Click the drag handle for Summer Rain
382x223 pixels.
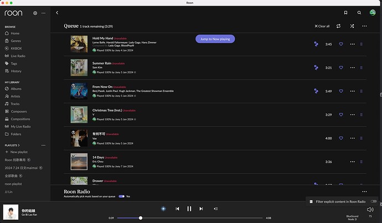coord(362,67)
